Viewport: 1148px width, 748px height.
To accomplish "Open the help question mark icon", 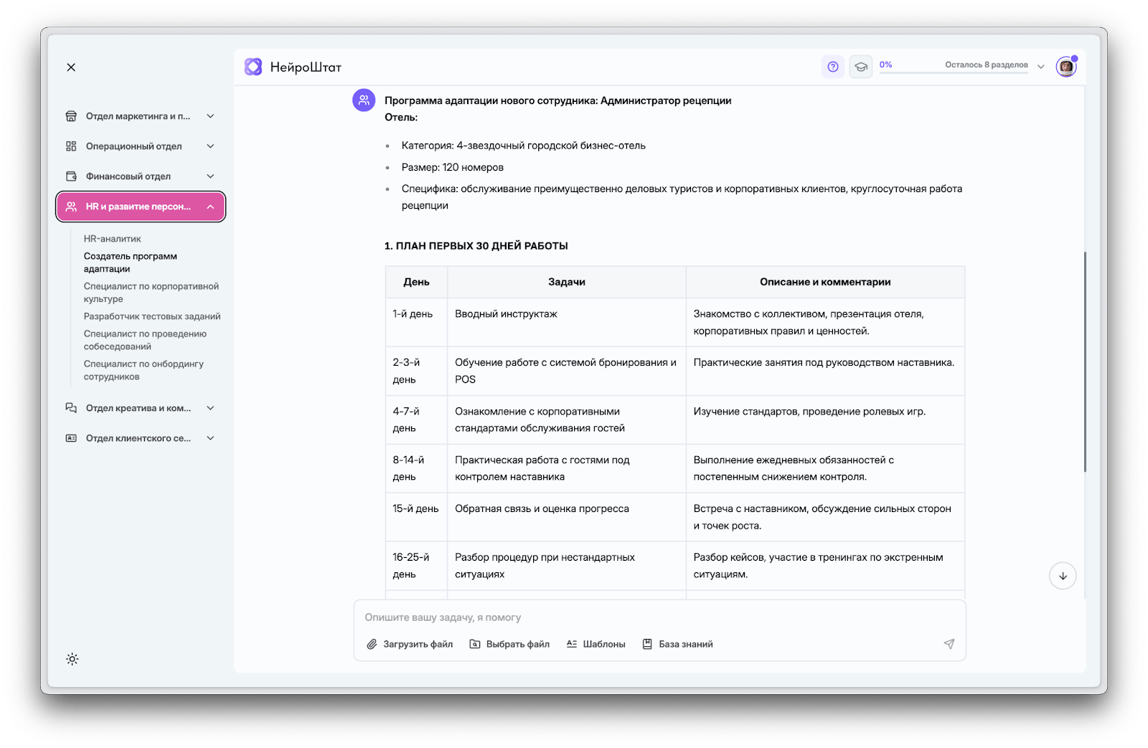I will tap(832, 67).
